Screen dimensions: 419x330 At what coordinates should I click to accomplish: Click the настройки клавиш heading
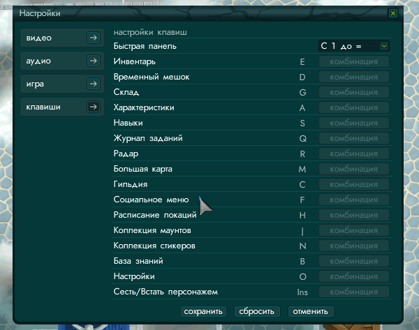coord(150,32)
